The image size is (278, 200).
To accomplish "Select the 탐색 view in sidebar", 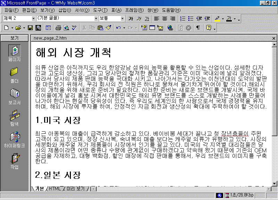I will (15, 118).
